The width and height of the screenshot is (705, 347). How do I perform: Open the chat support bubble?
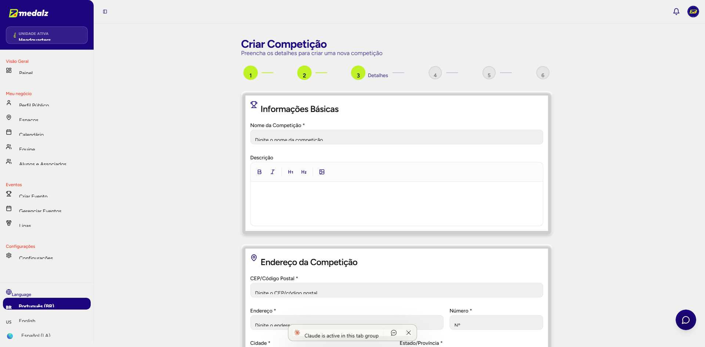(686, 320)
